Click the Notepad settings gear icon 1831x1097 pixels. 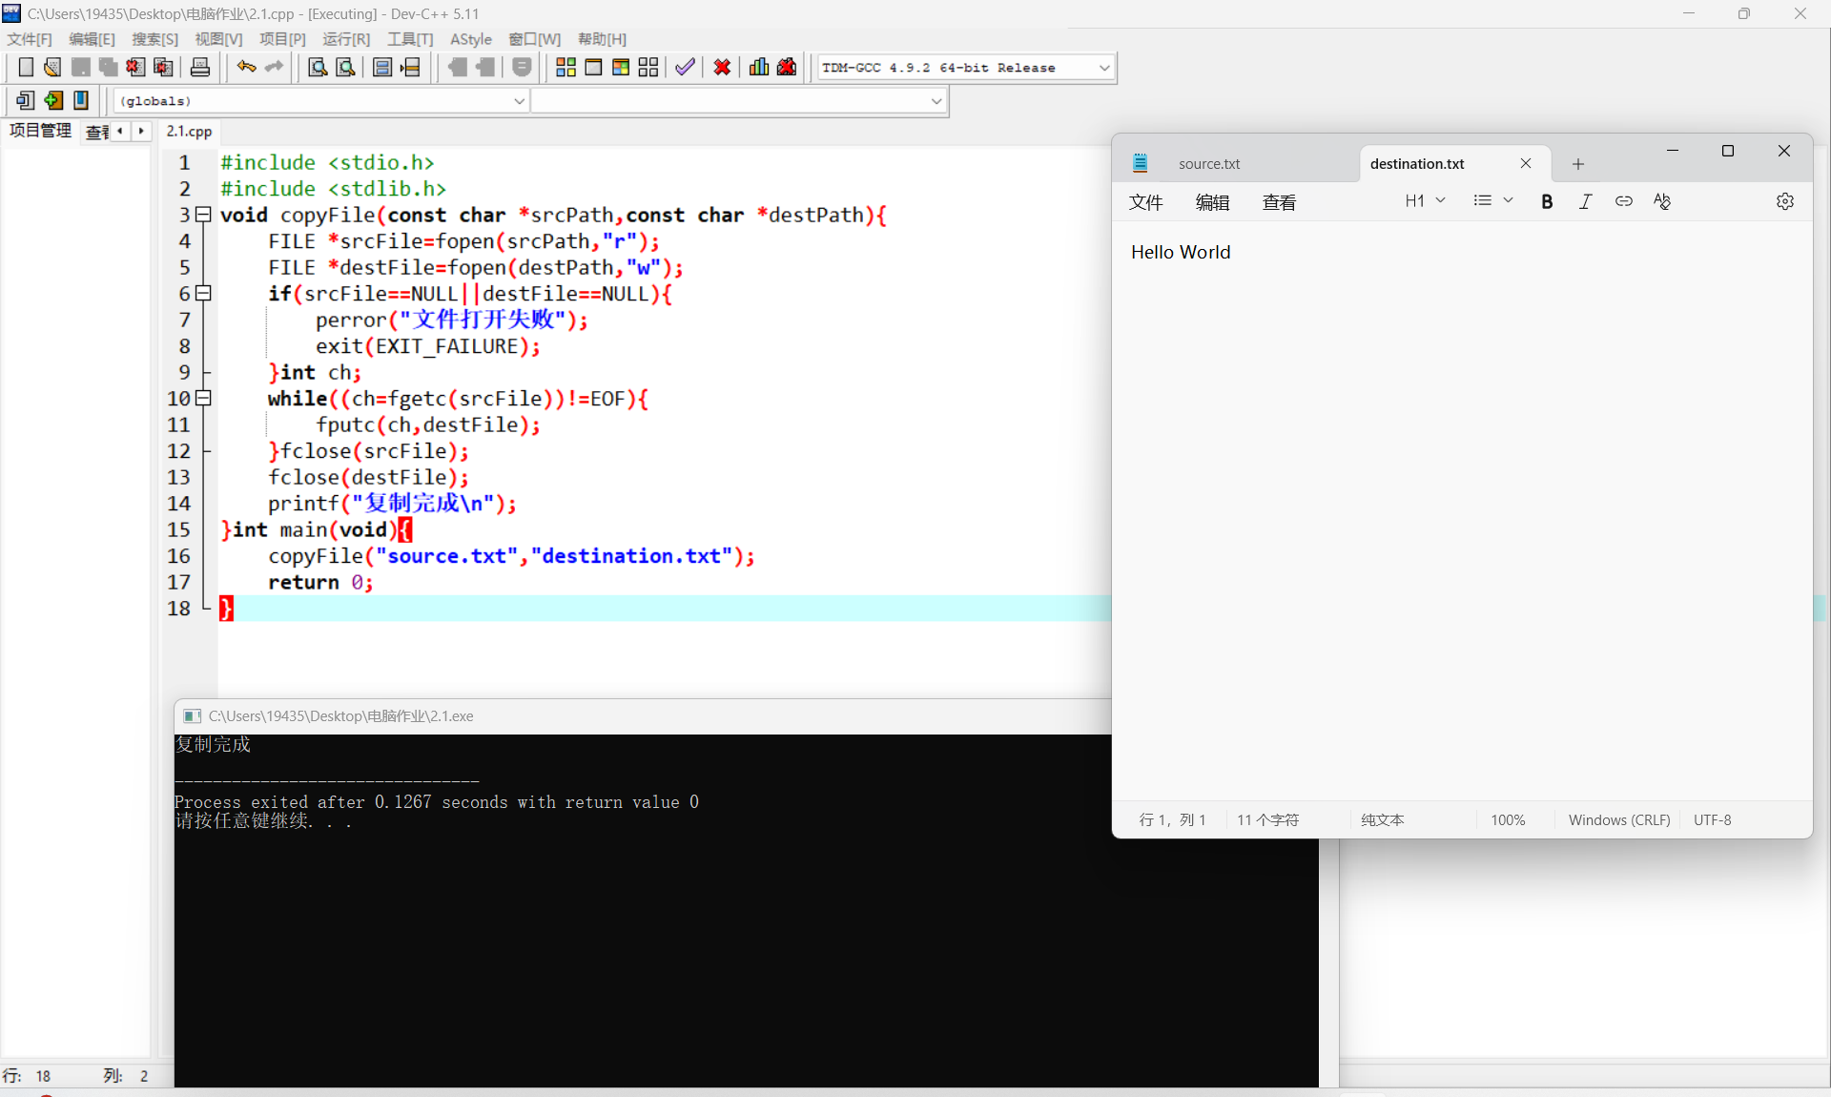(x=1784, y=201)
